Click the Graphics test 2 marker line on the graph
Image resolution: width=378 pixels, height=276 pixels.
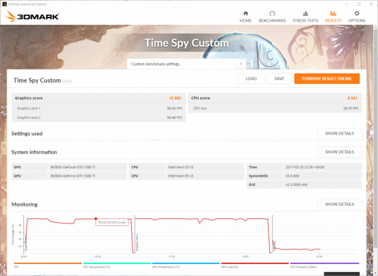[135, 234]
